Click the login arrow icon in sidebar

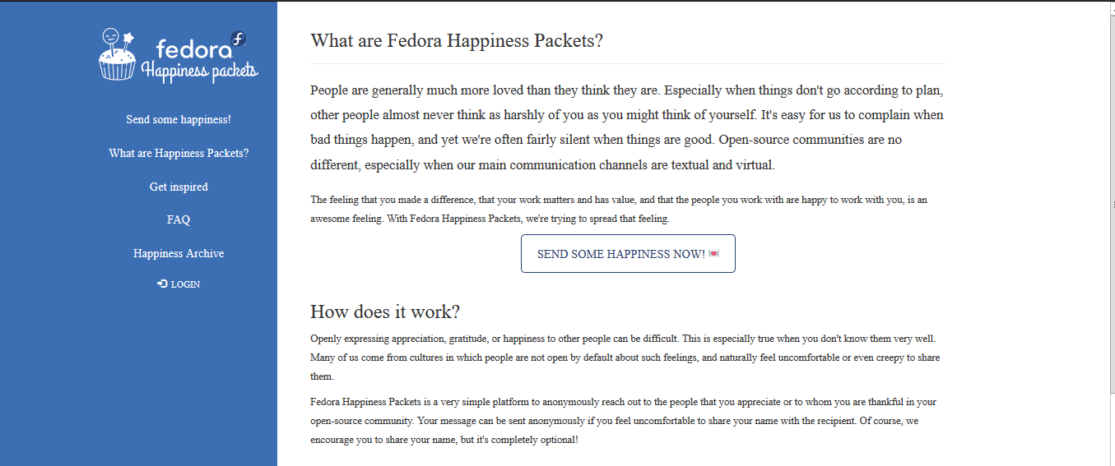(162, 284)
